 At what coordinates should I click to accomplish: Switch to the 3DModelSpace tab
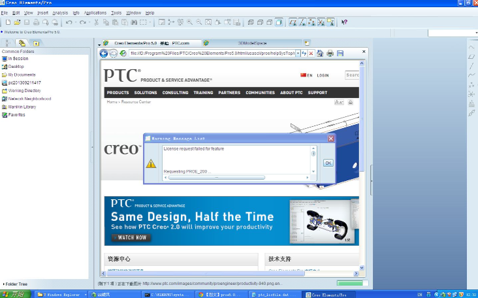pyautogui.click(x=250, y=43)
